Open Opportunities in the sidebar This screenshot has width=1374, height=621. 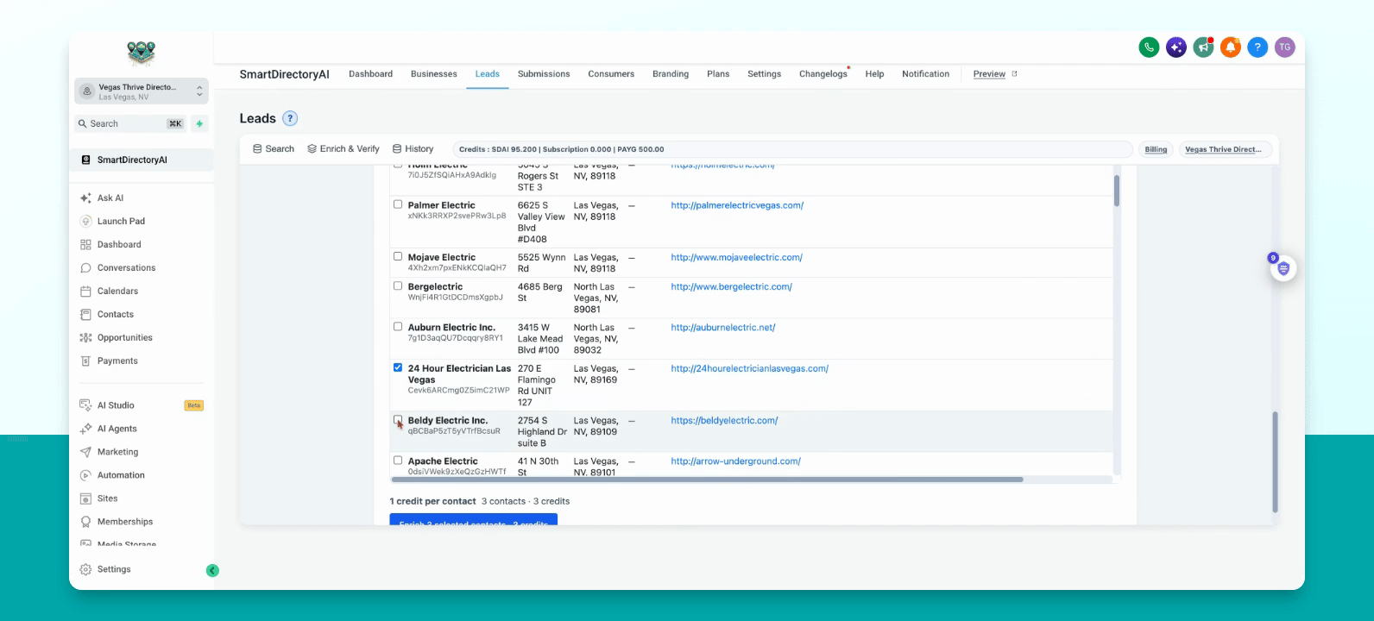point(124,338)
